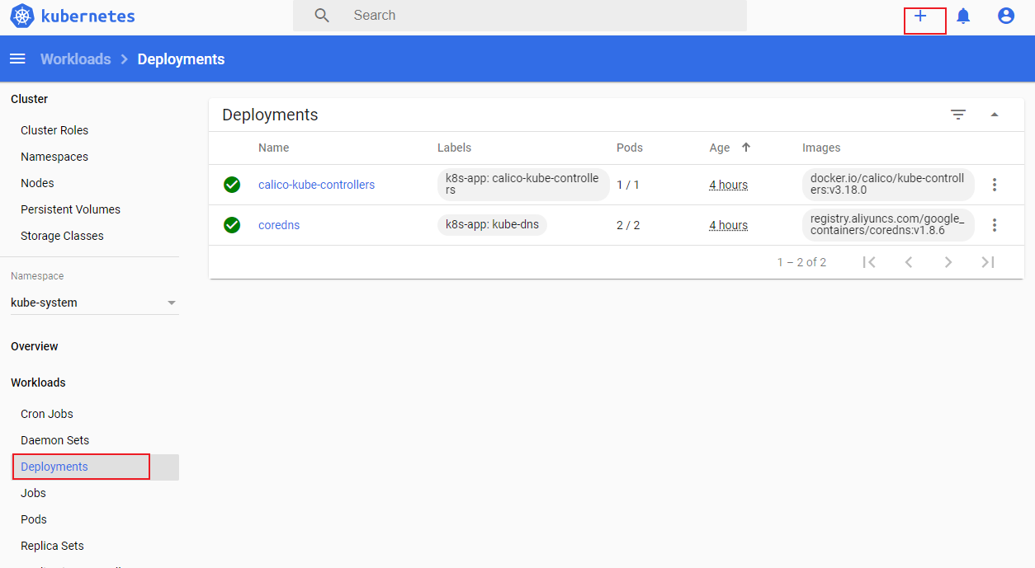Open the Overview section in sidebar

(x=35, y=346)
